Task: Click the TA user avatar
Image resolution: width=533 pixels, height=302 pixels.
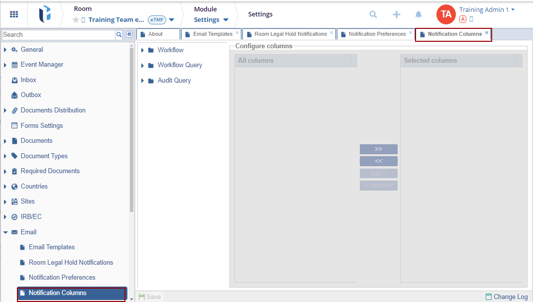Action: point(446,14)
